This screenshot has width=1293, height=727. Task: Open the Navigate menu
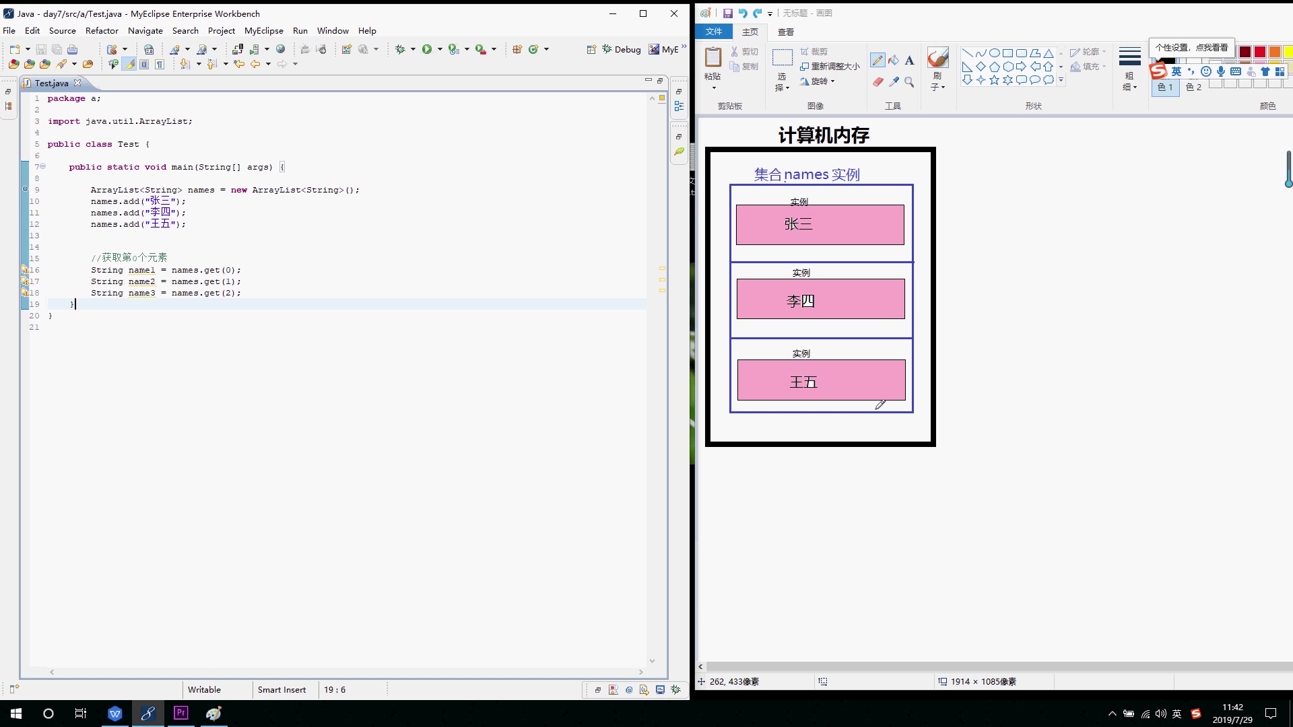click(145, 30)
